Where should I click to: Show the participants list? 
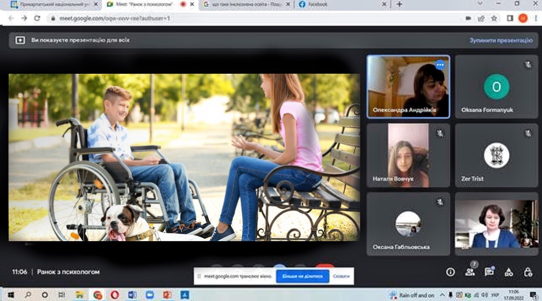470,272
